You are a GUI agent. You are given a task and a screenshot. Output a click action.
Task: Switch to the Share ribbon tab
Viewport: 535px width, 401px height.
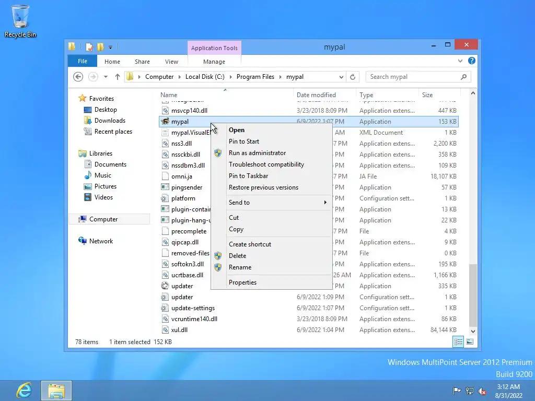(142, 62)
